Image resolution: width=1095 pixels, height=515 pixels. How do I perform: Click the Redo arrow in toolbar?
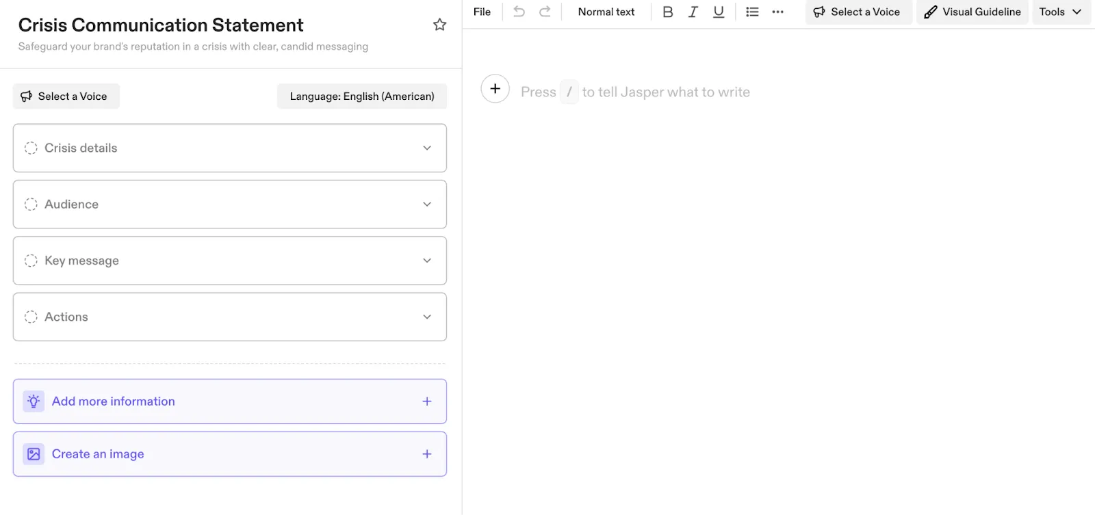click(545, 12)
